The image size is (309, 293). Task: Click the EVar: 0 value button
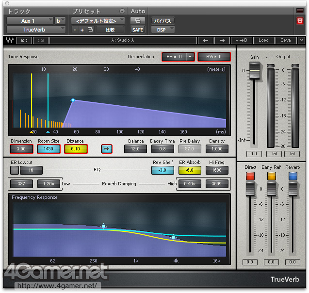pos(174,57)
